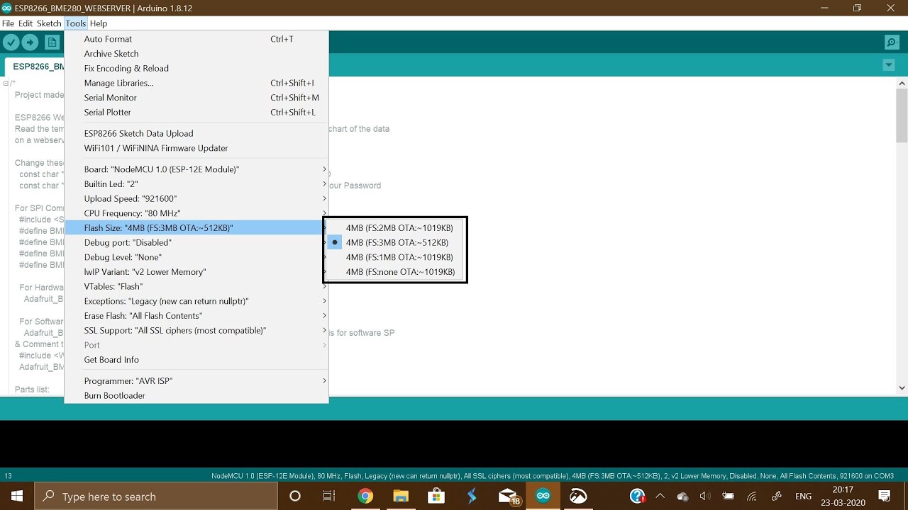
Task: Expand the CPU Frequency "80 MHz" submenu
Action: click(196, 213)
